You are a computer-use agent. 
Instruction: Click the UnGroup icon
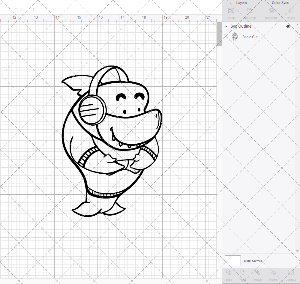point(249,13)
